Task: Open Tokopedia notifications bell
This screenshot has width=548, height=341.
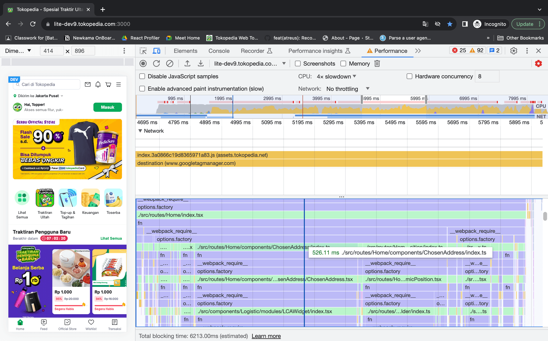Action: pyautogui.click(x=98, y=84)
